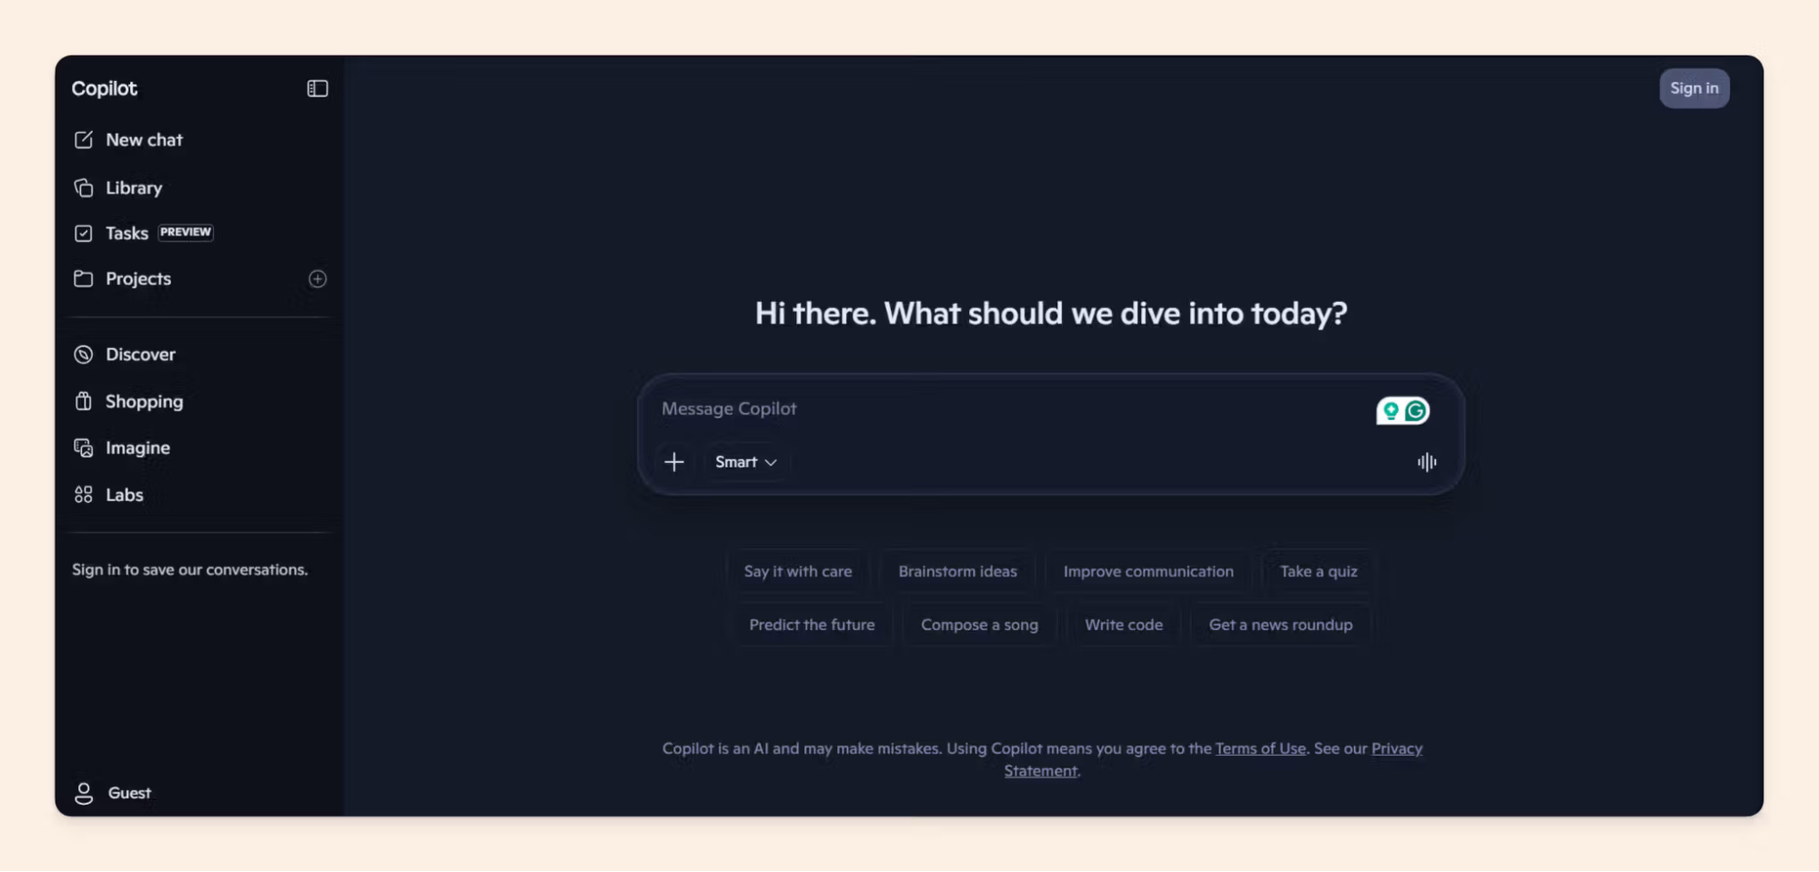
Task: Click the Discover compass icon
Action: (84, 355)
